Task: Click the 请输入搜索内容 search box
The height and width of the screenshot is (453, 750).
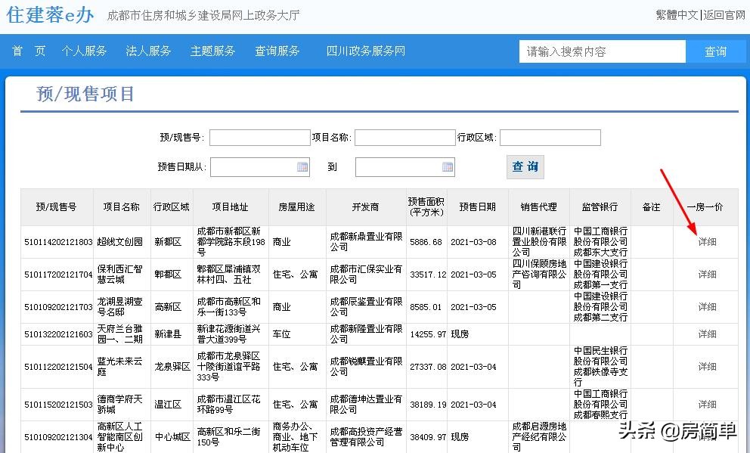Action: [x=601, y=51]
